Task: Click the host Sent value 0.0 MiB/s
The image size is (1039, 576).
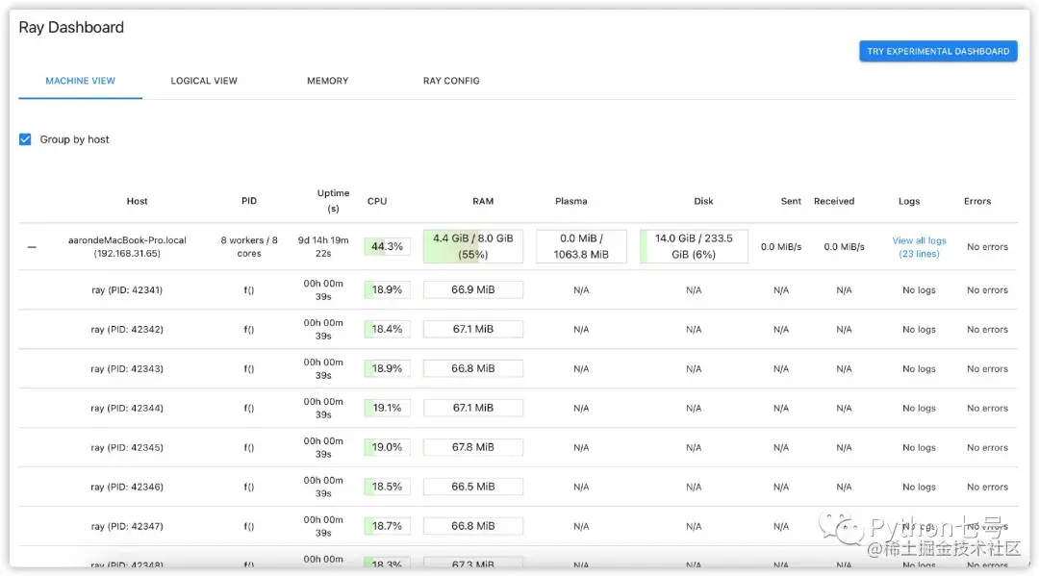Action: coord(781,247)
